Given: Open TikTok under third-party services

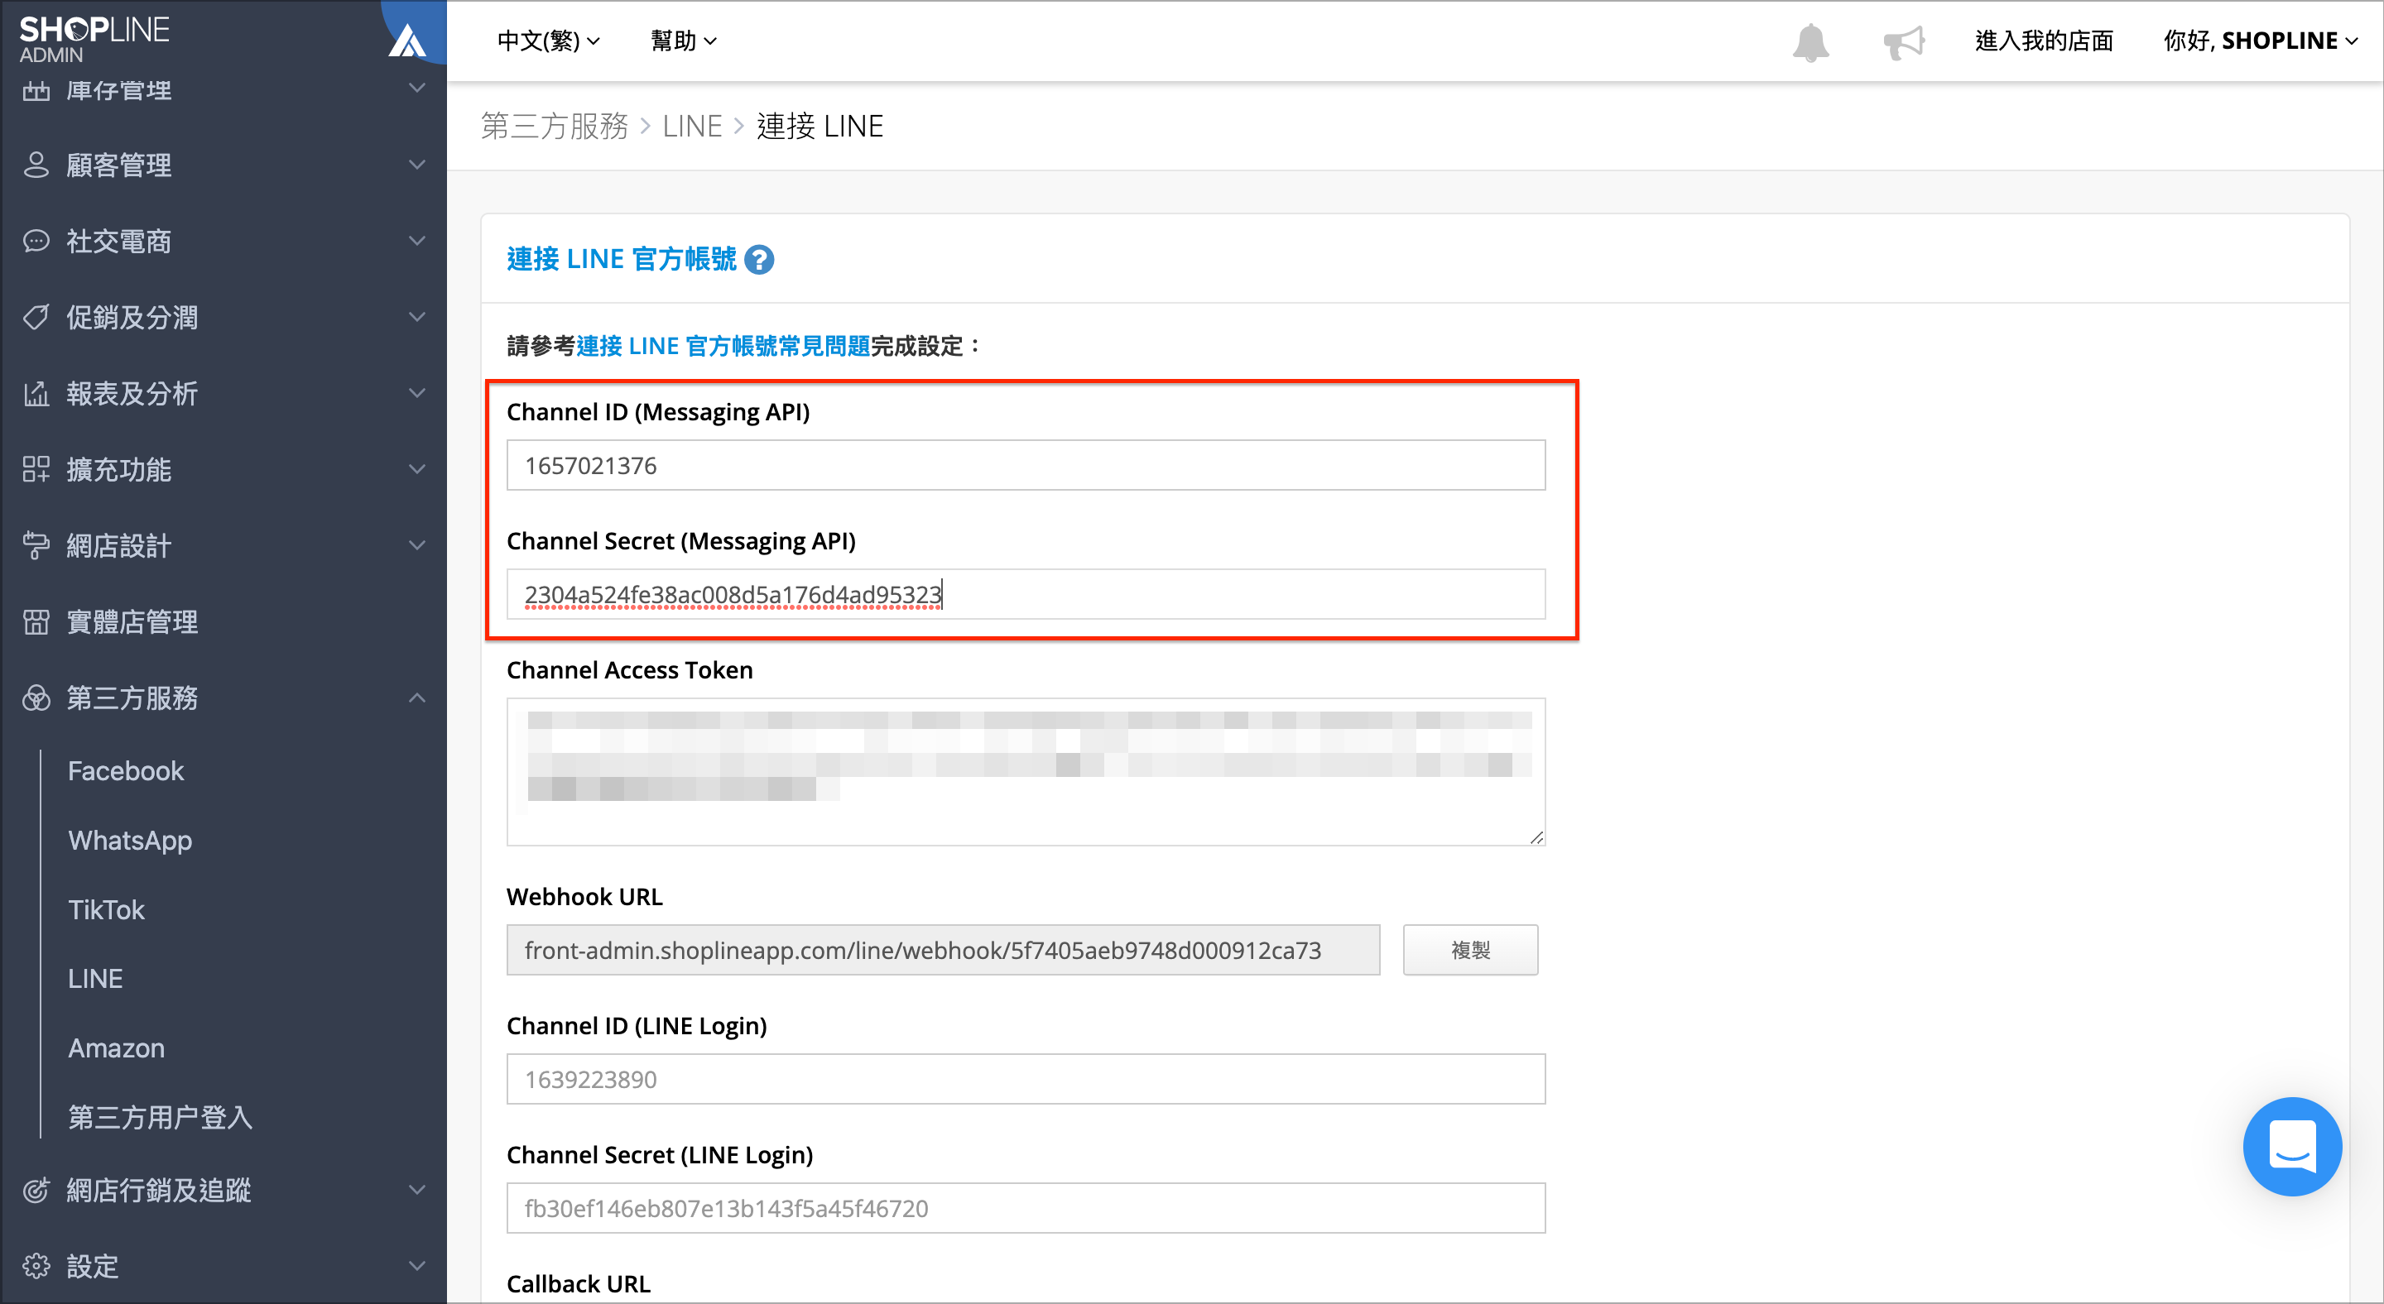Looking at the screenshot, I should pyautogui.click(x=107, y=909).
